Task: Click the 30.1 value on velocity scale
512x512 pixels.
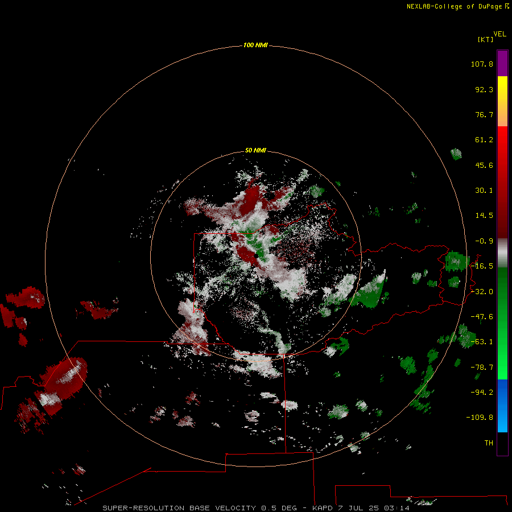Action: click(484, 191)
